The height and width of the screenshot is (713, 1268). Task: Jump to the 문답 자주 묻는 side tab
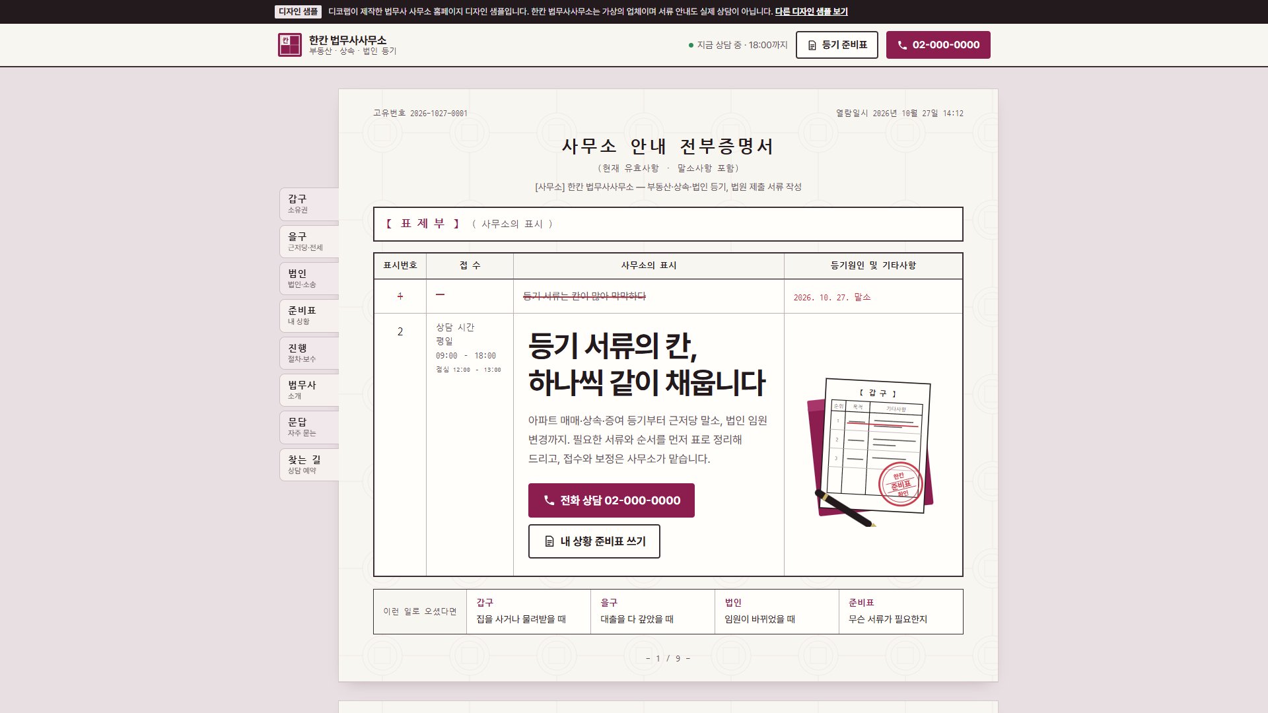point(309,427)
